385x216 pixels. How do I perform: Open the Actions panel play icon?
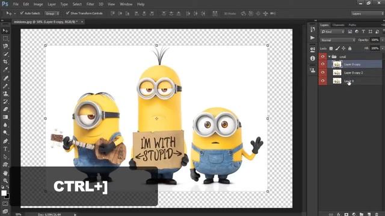[x=313, y=38]
